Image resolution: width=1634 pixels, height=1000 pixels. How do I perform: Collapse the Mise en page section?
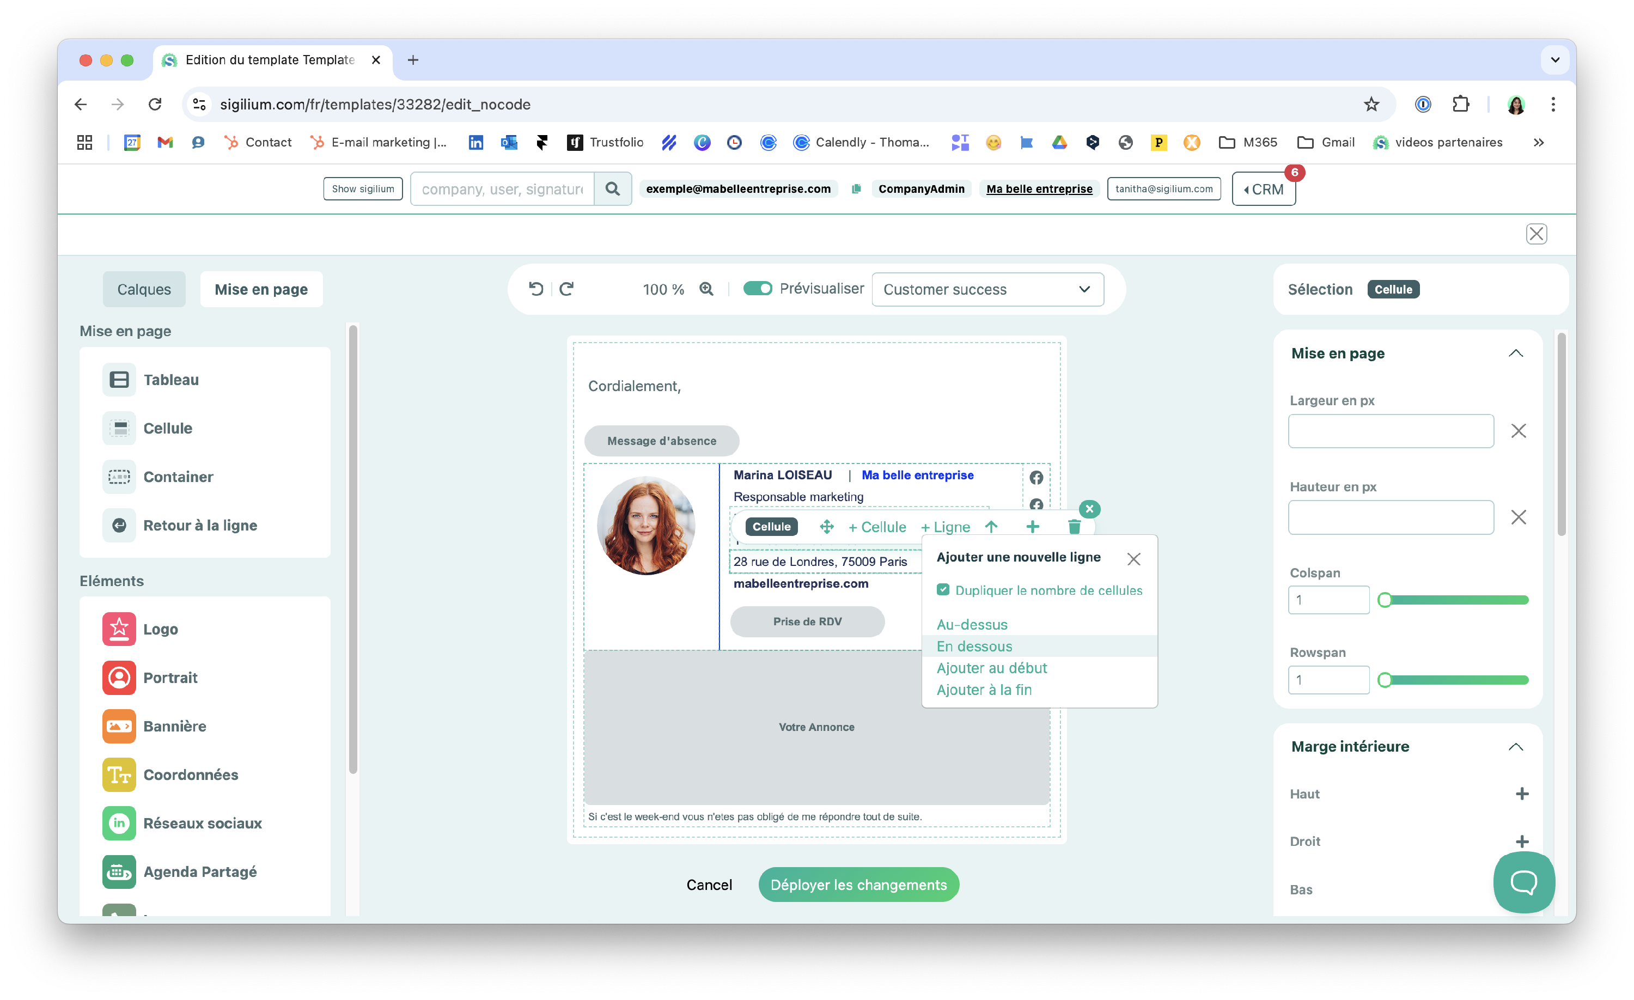(1515, 353)
